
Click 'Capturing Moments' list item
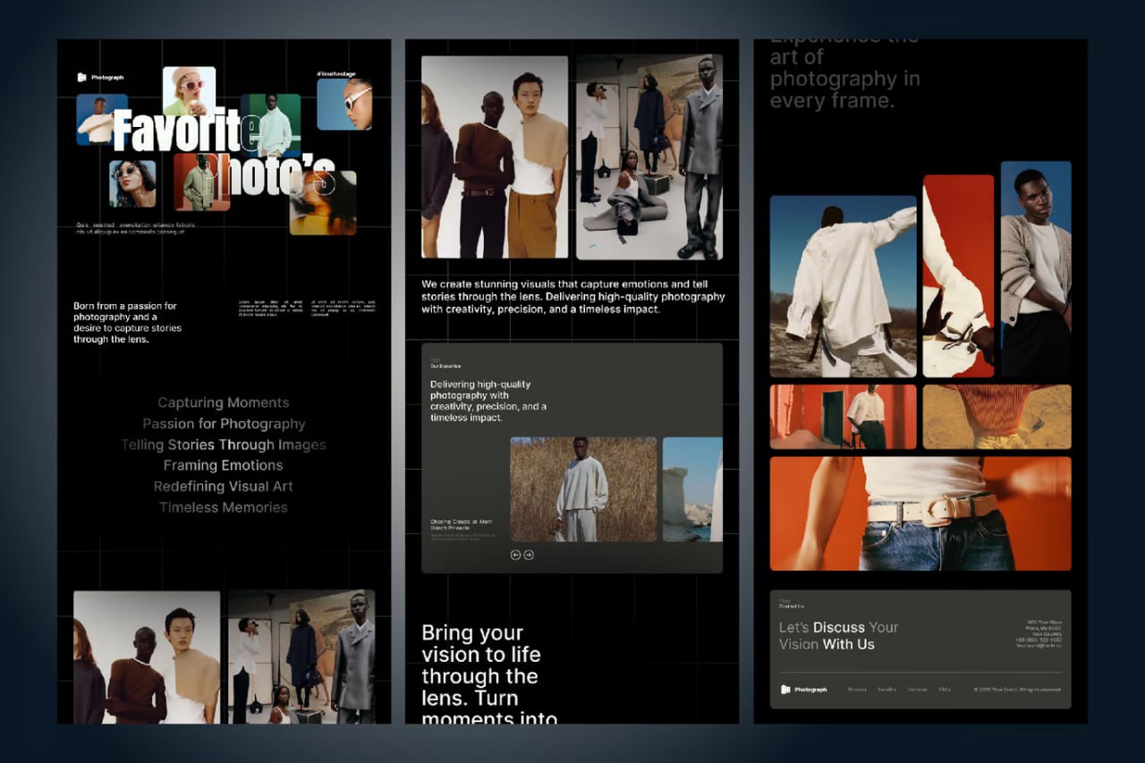coord(224,403)
